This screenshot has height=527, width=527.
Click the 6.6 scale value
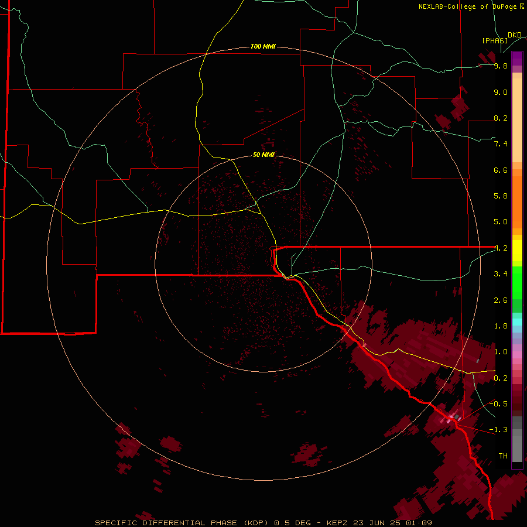[501, 170]
